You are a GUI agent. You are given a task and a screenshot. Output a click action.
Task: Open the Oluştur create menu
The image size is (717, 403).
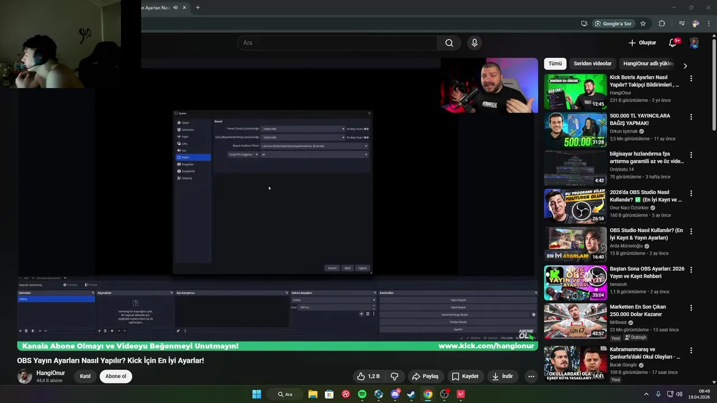coord(642,43)
